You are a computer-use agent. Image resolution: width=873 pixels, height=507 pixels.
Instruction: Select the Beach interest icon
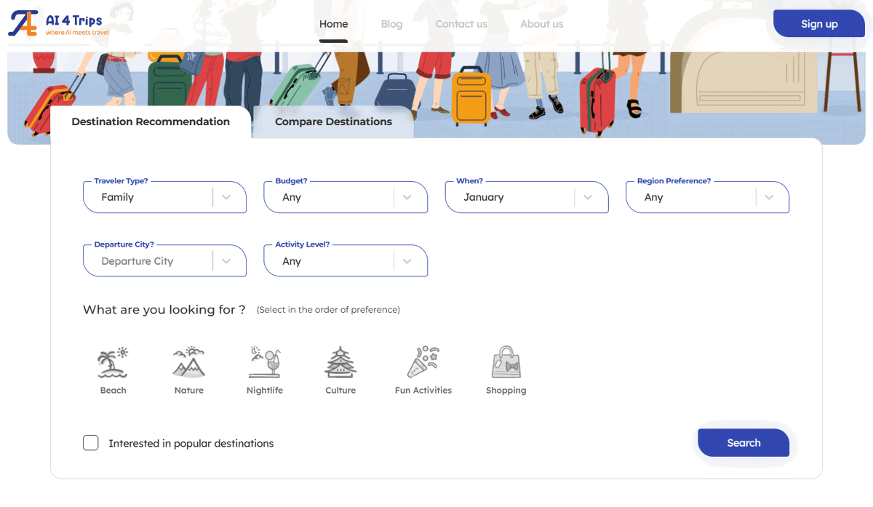(113, 362)
